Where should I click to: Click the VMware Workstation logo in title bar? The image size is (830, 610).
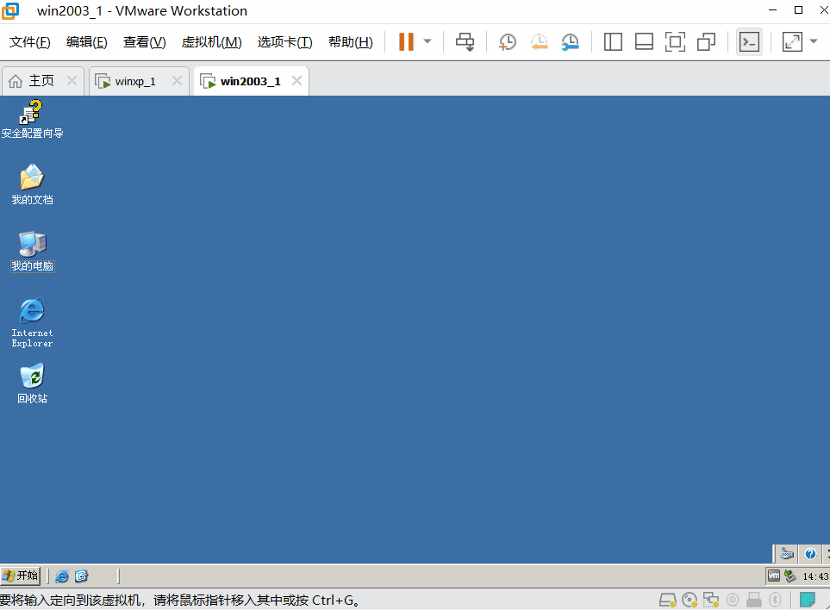click(10, 10)
